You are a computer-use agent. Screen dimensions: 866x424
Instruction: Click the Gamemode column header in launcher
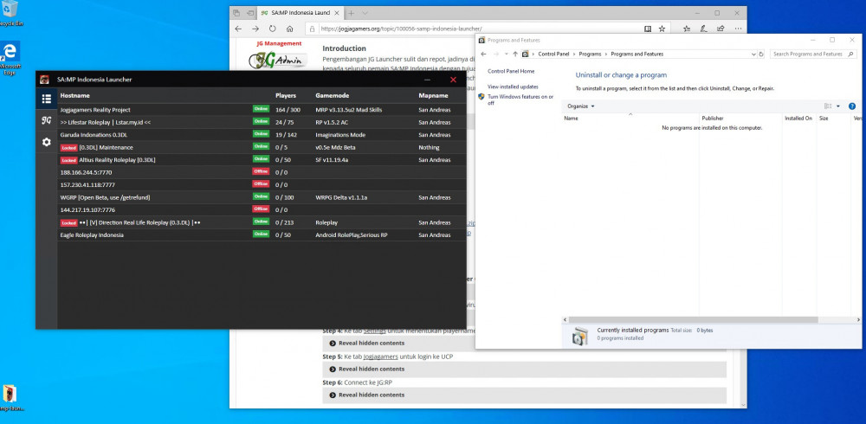(332, 95)
